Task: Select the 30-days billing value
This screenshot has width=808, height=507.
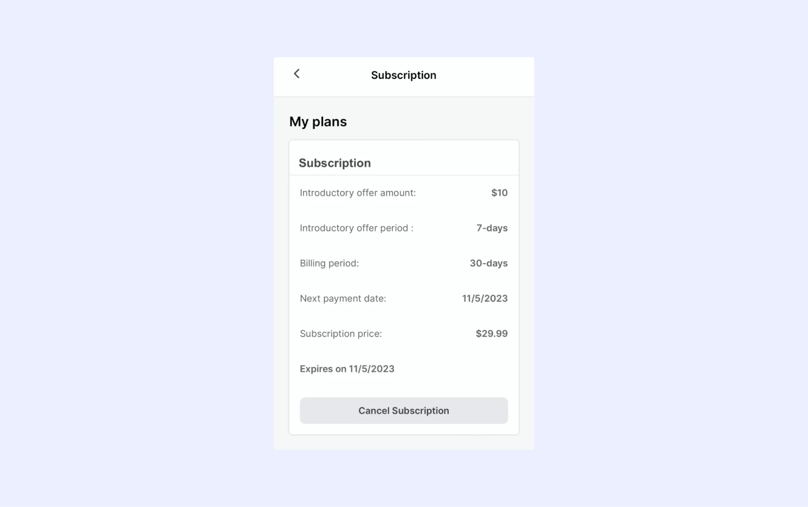Action: (488, 263)
